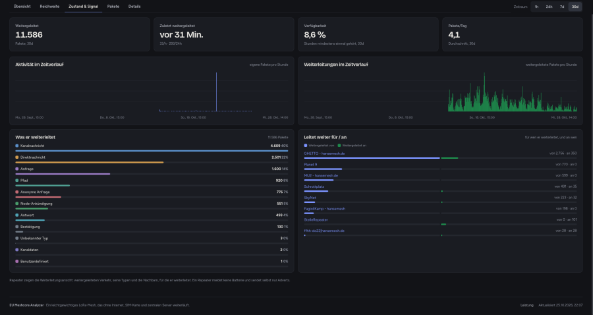Click the Kanaldaten color swatch
Screen dimensions: 593x315
point(17,250)
